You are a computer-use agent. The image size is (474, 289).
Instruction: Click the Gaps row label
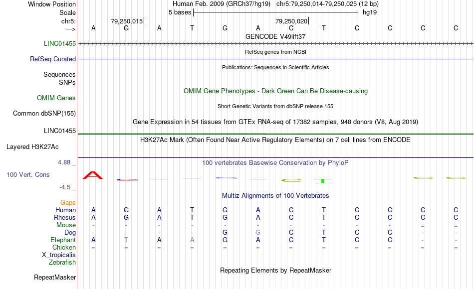coord(68,203)
